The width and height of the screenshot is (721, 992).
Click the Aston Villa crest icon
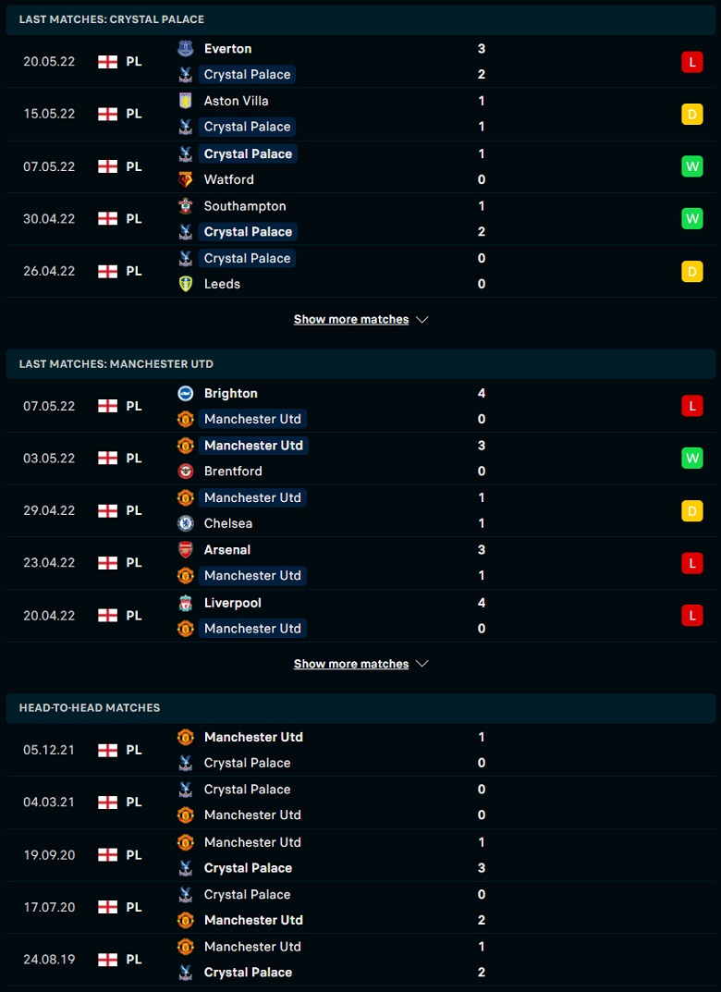pyautogui.click(x=185, y=101)
